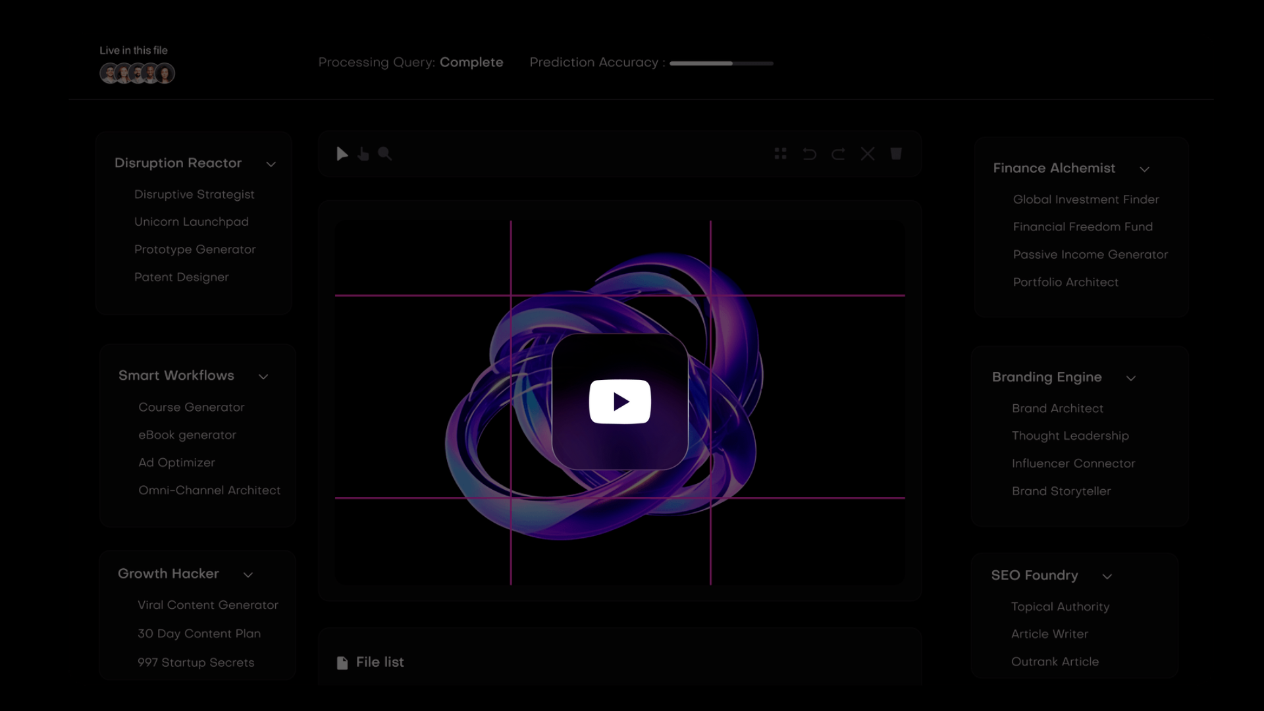The height and width of the screenshot is (711, 1264).
Task: Clear the canvas with the X icon
Action: (867, 153)
